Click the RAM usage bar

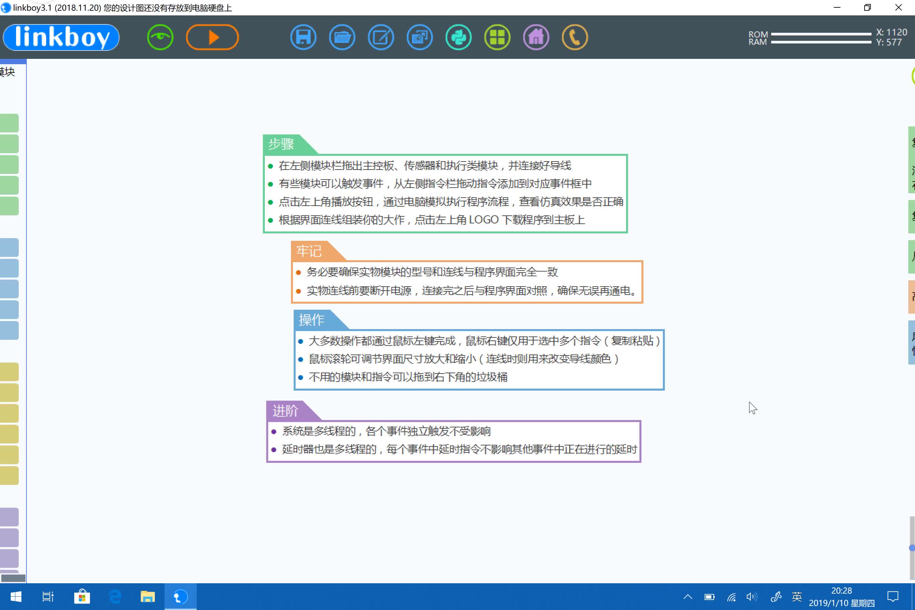point(821,42)
